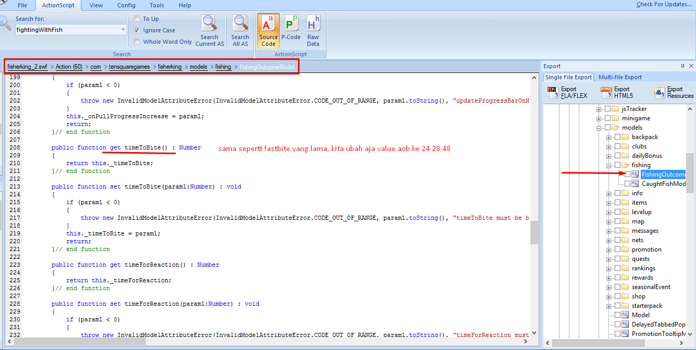Viewport: 696px width, 350px height.
Task: Uncheck the Ignore Case checkbox
Action: 137,30
